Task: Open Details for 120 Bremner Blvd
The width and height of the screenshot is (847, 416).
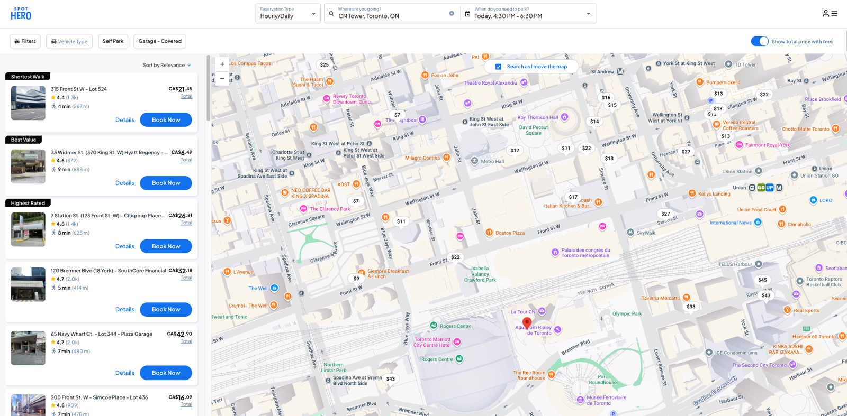Action: pyautogui.click(x=125, y=309)
